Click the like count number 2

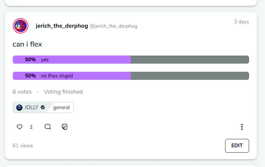pyautogui.click(x=31, y=127)
